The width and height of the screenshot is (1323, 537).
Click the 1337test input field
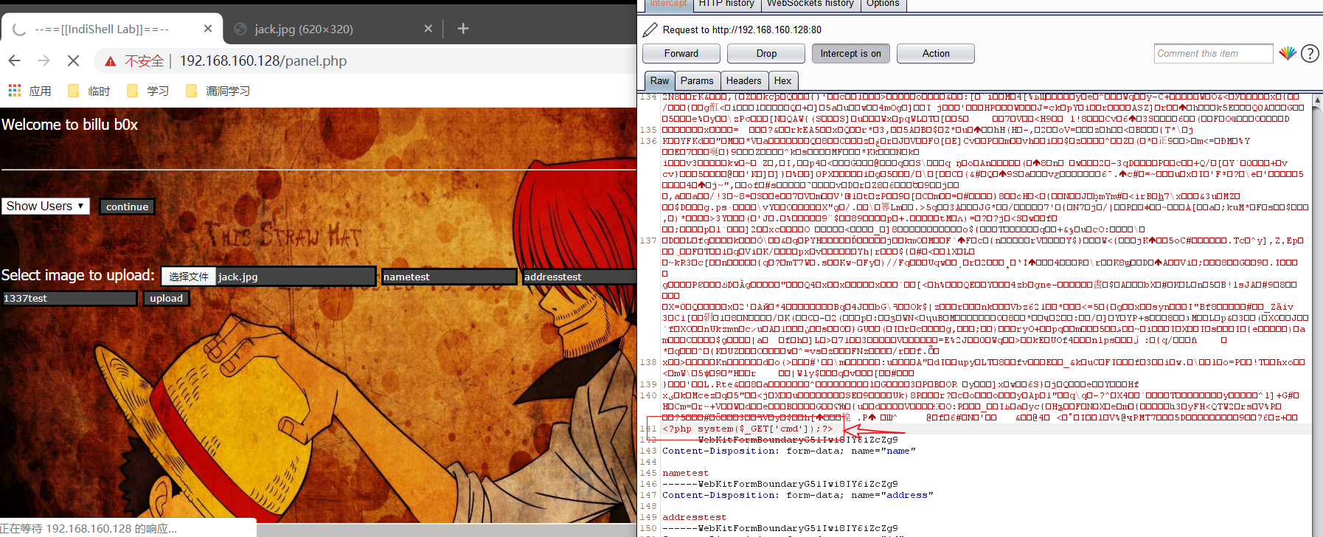pos(69,298)
